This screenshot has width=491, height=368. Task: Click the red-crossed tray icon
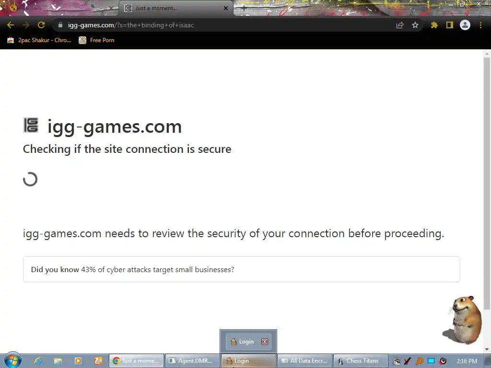(408, 361)
